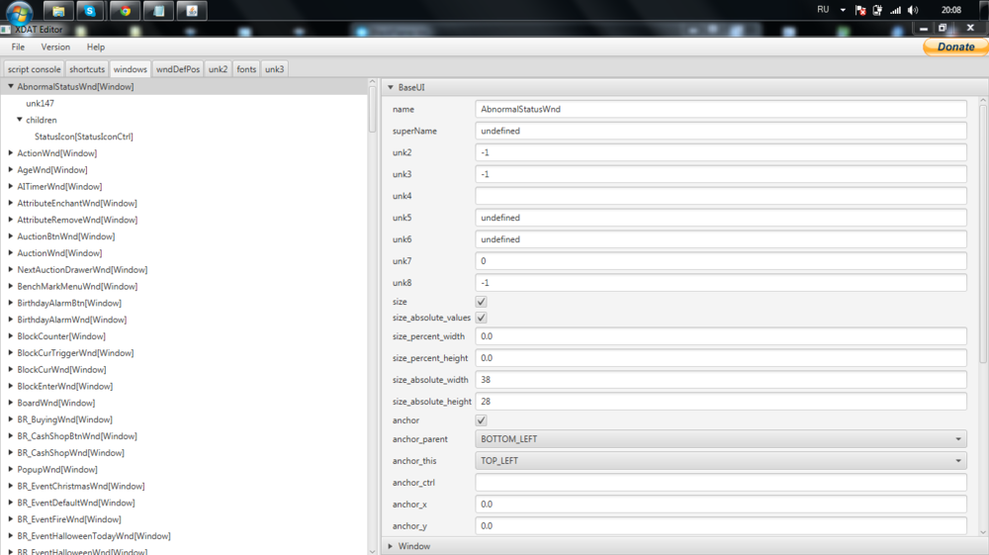This screenshot has width=989, height=555.
Task: Disable the anchor checkbox
Action: coord(481,420)
